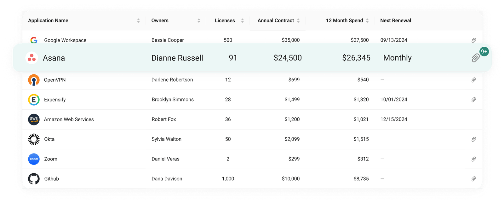Image resolution: width=504 pixels, height=203 pixels.
Task: Click the 9+ attachment count badge
Action: [x=484, y=51]
